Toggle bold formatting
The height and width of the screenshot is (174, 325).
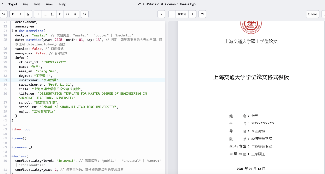(13, 14)
